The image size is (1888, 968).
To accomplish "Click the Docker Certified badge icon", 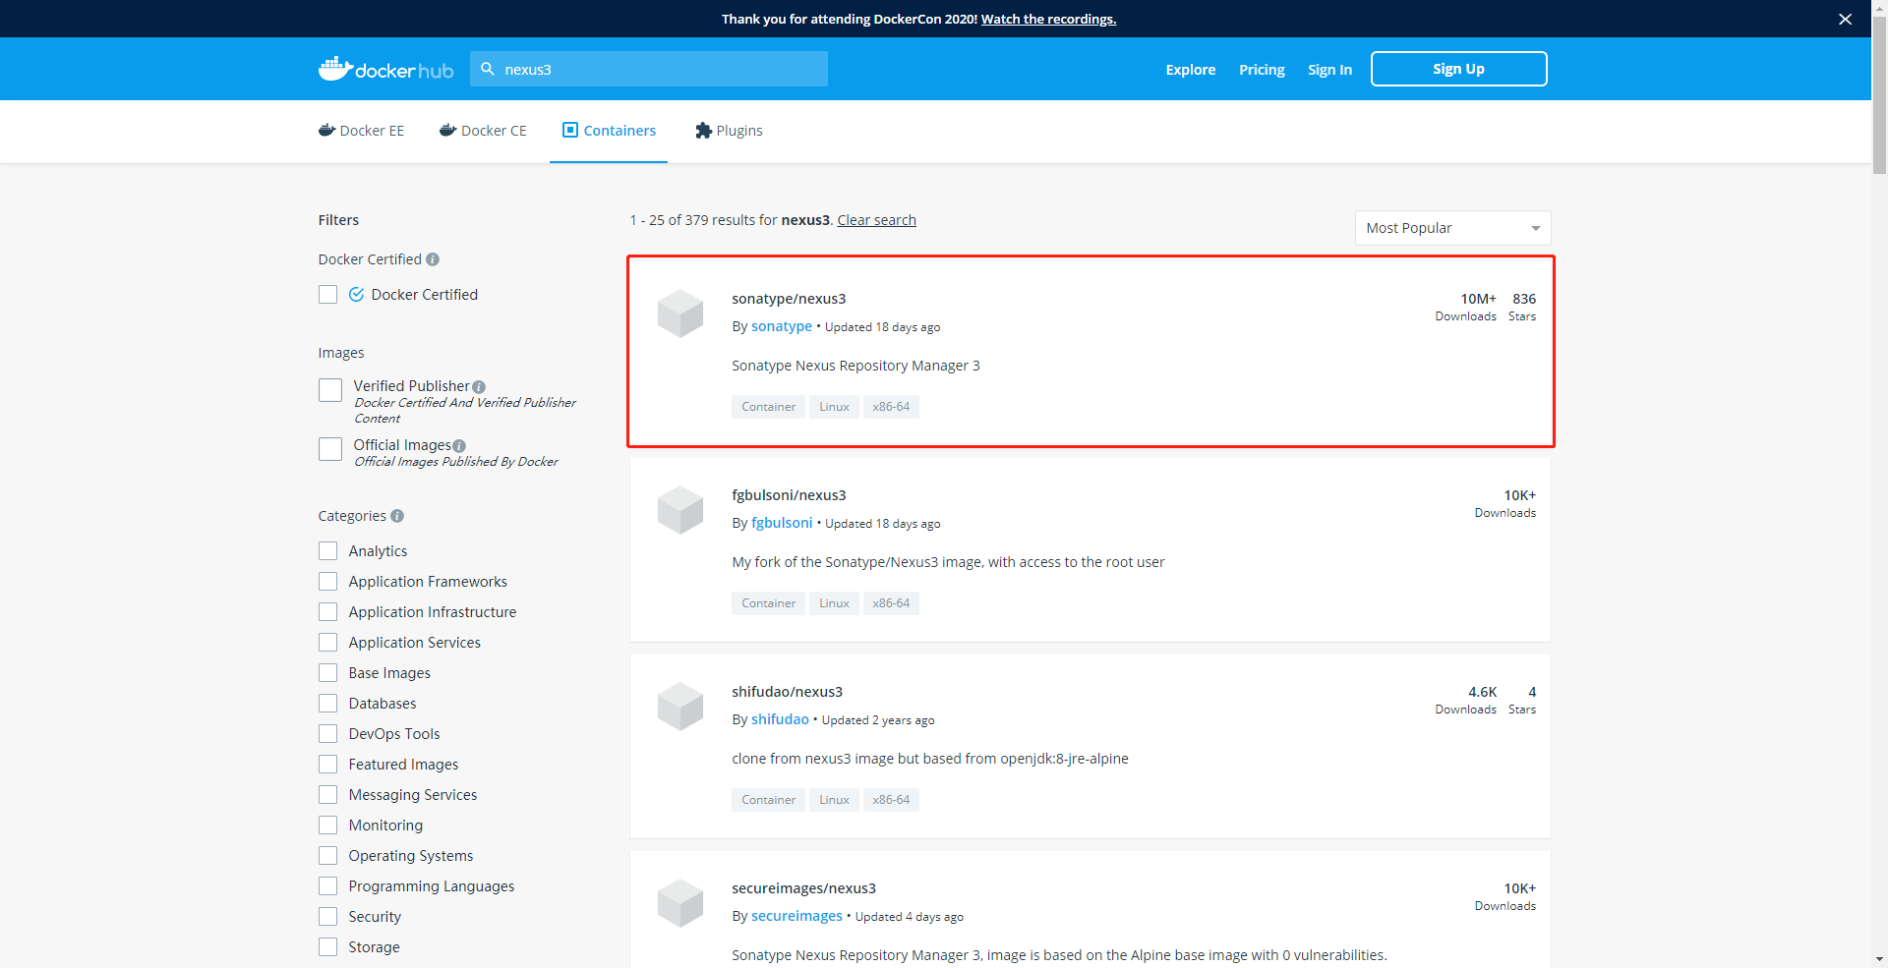I will tap(357, 294).
